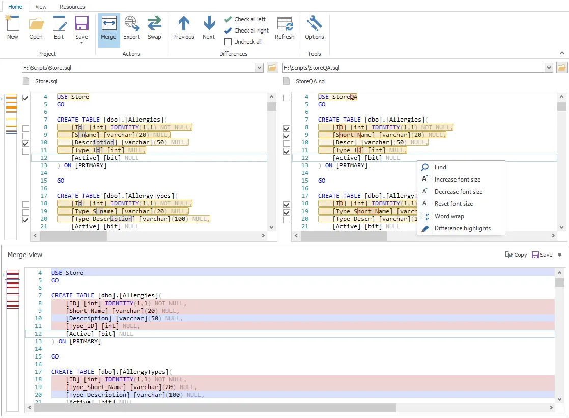Check all left differences
569x418 pixels.
(x=245, y=19)
